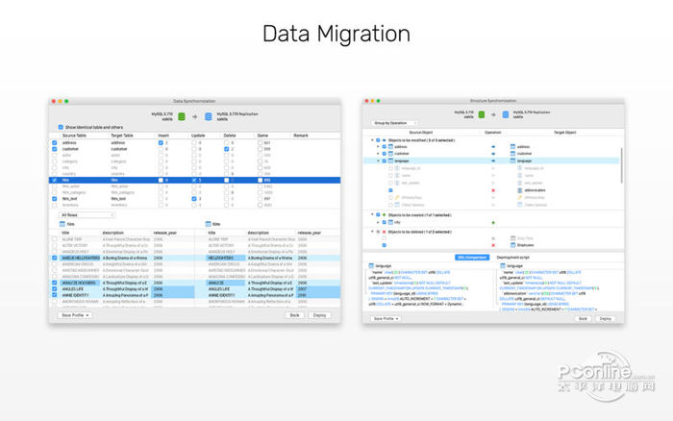Select the DDL Comparison tab

click(x=472, y=258)
